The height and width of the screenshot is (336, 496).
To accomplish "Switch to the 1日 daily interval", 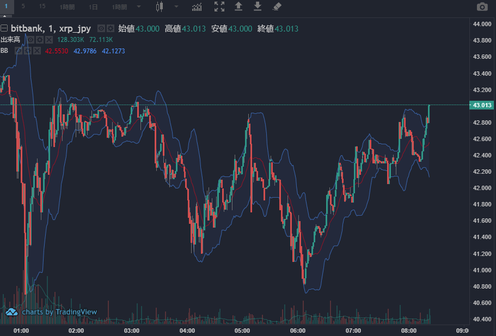I will [93, 7].
